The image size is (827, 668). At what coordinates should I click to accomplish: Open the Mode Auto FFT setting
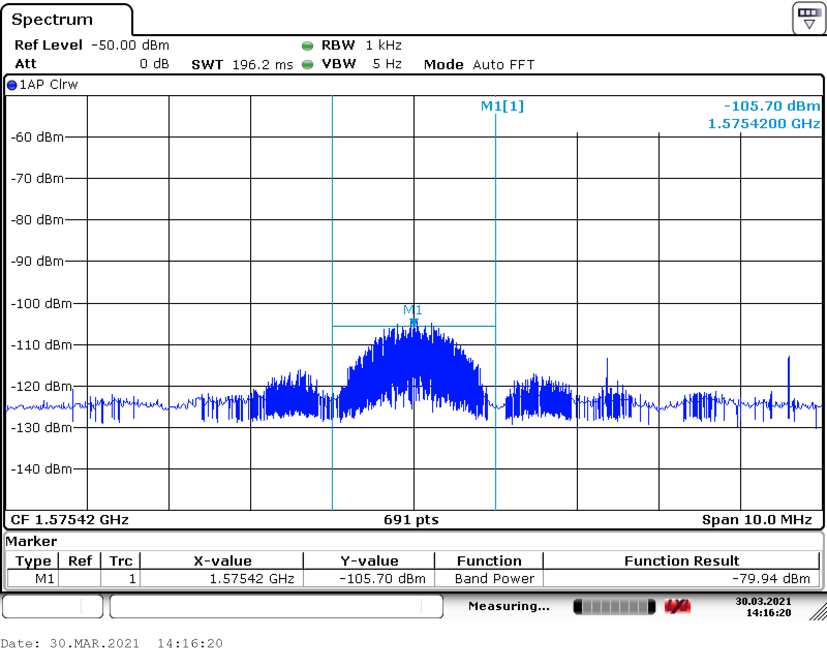[x=503, y=65]
